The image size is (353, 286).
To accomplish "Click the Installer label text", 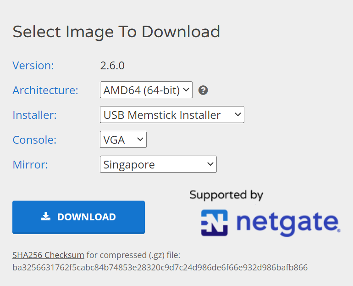I will pos(35,115).
